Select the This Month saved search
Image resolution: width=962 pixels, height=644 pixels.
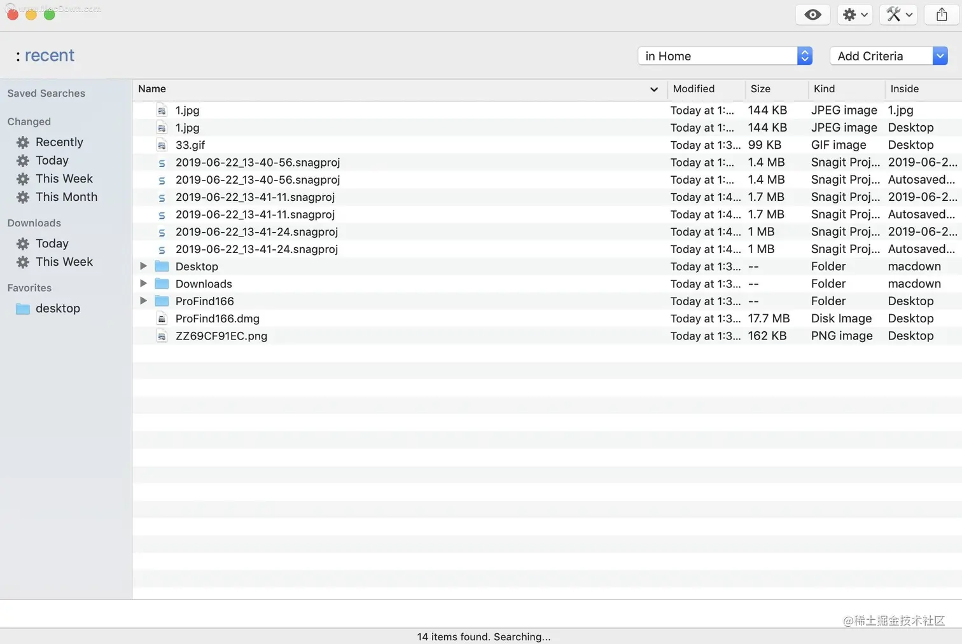(67, 197)
